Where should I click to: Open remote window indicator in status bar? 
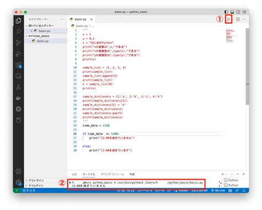click(x=17, y=190)
